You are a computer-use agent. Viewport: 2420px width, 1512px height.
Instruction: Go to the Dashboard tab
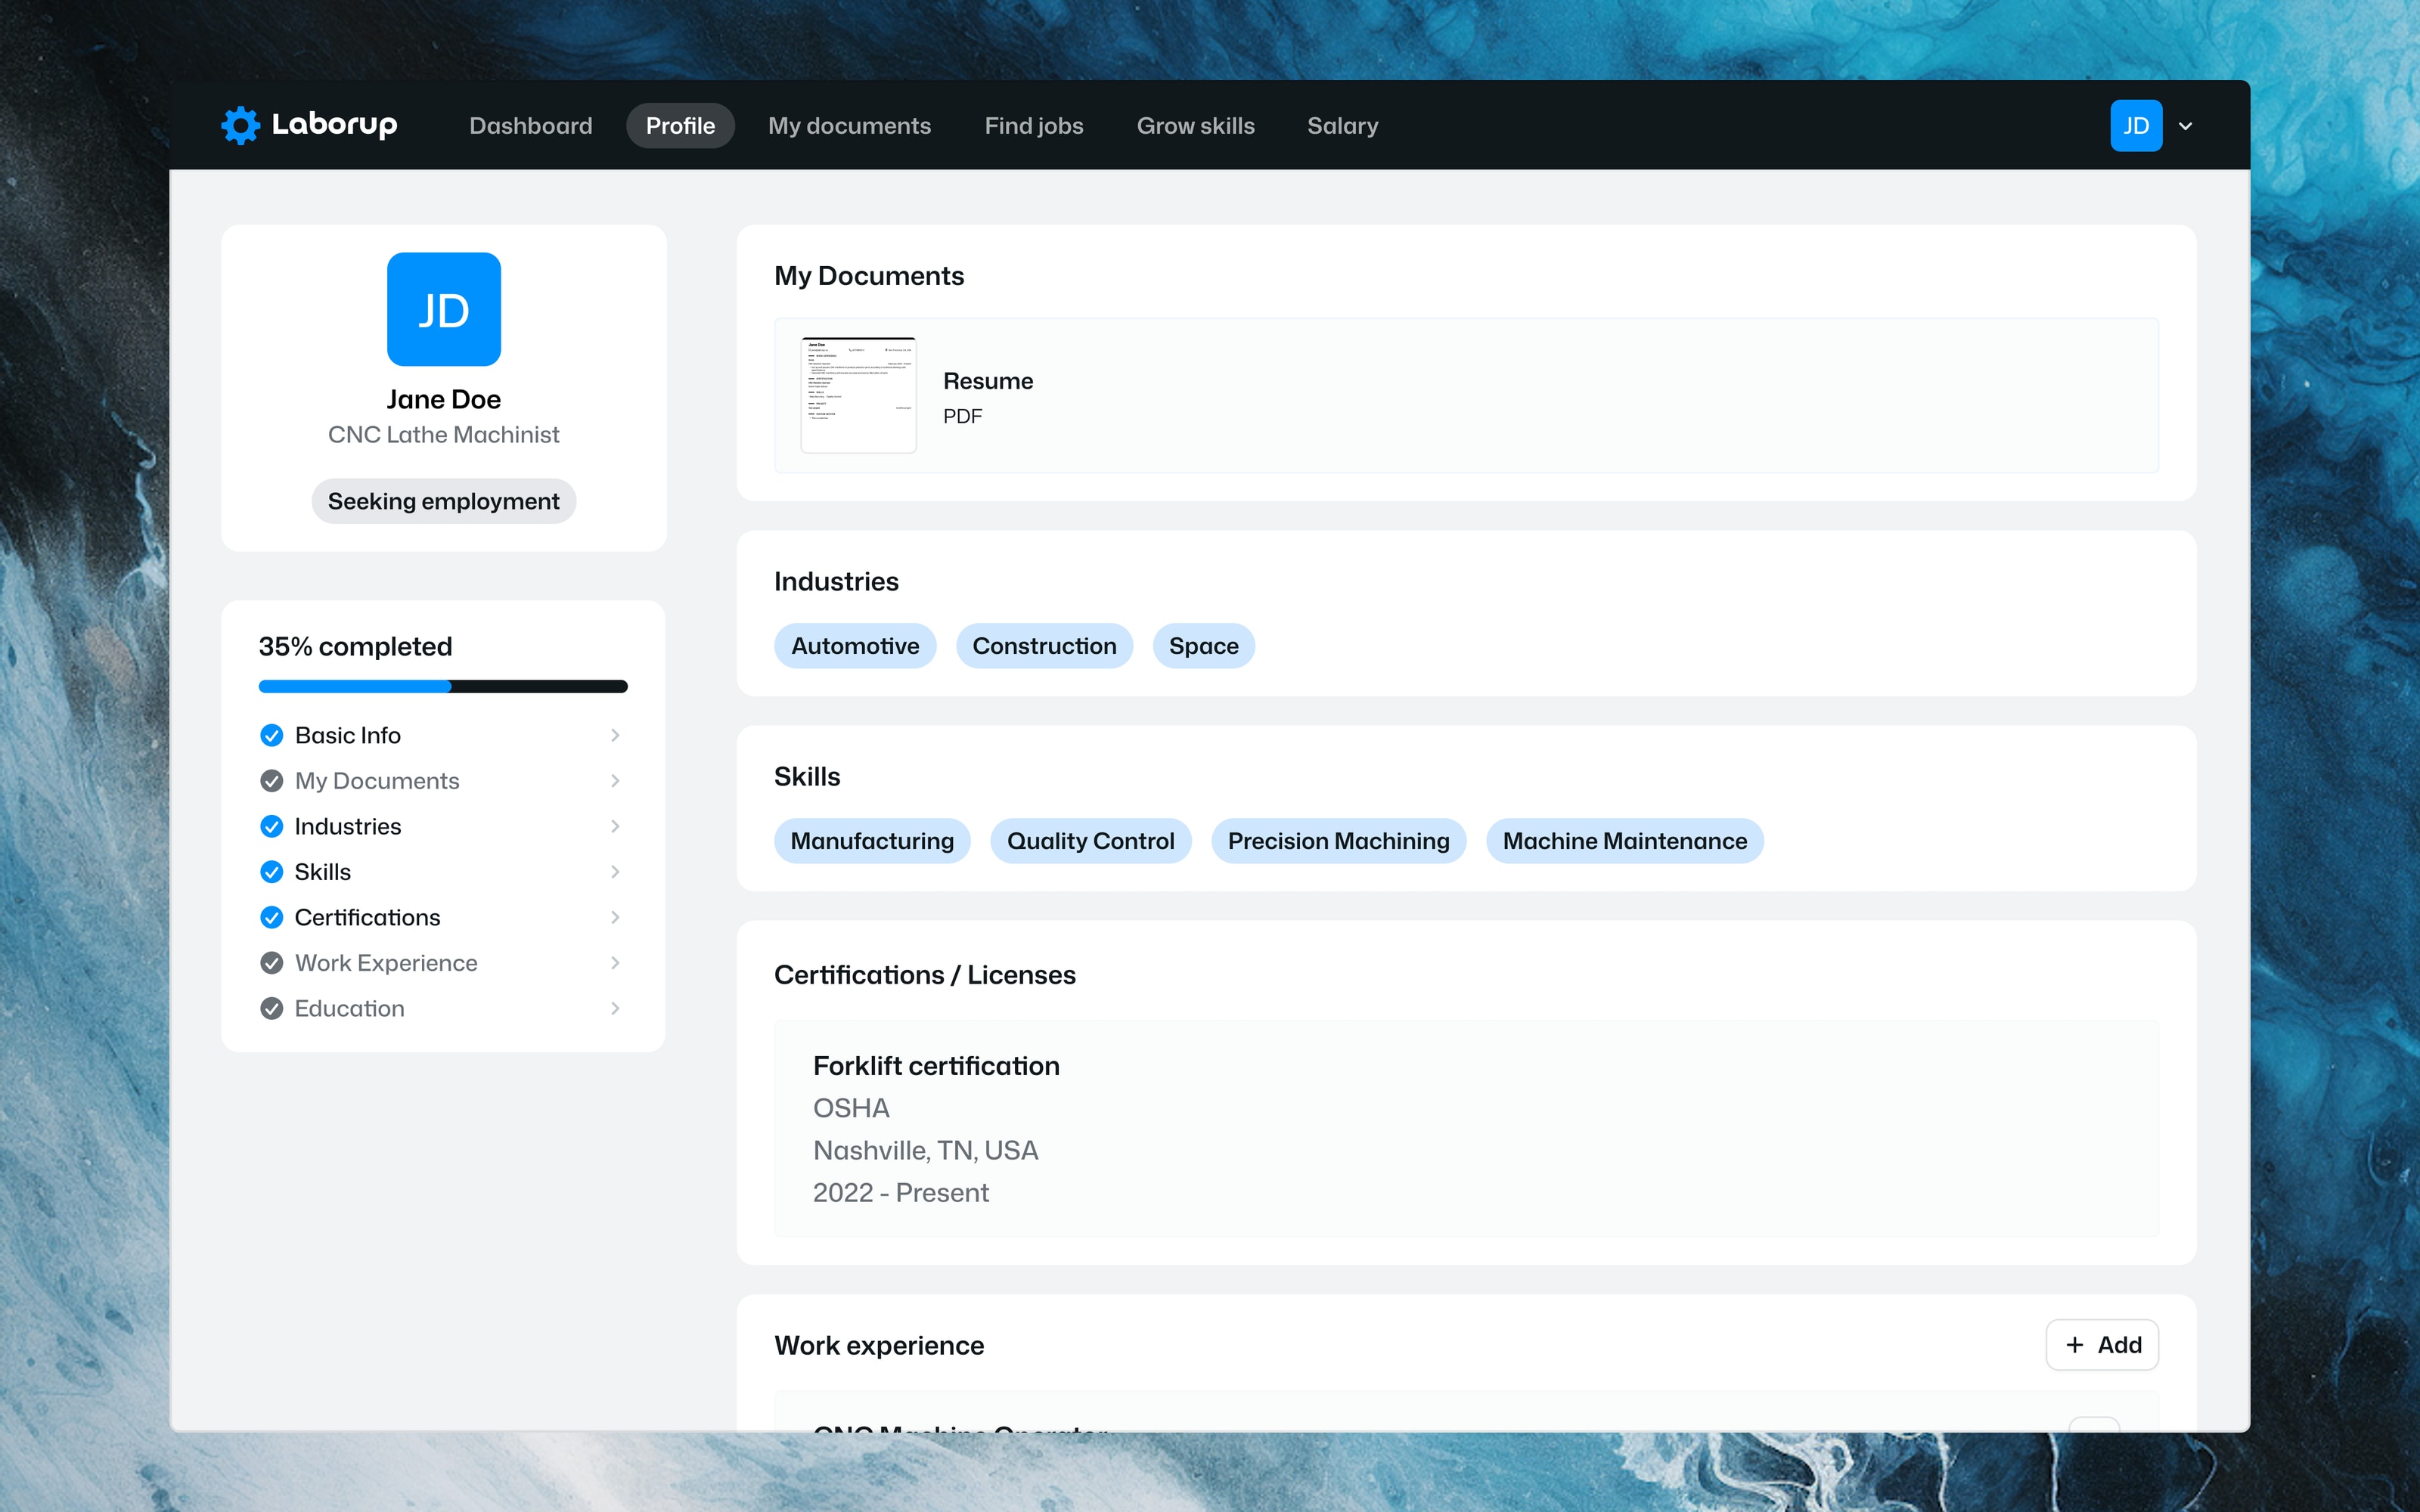pyautogui.click(x=531, y=125)
